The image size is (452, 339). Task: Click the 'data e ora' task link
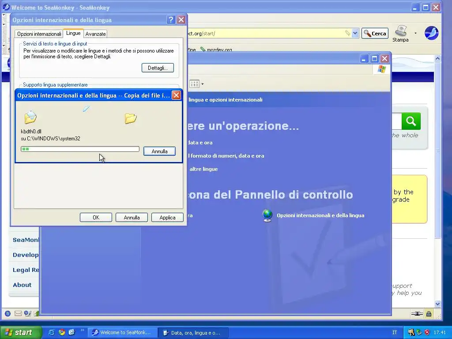(x=200, y=143)
